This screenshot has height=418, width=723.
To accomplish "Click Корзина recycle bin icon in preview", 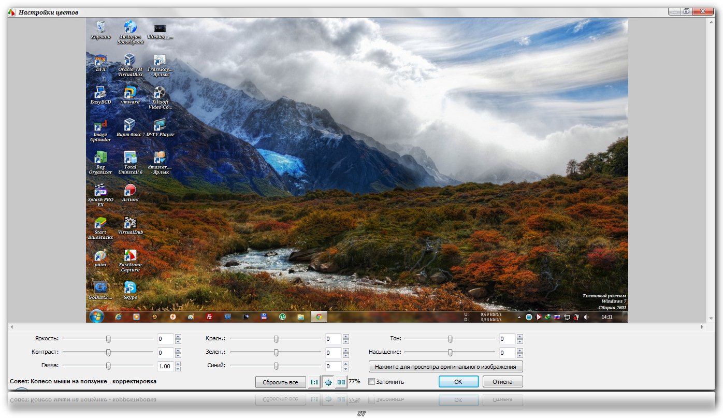I will pos(101,27).
